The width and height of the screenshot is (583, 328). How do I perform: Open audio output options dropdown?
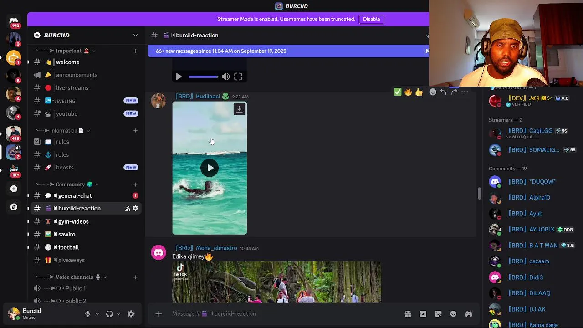pyautogui.click(x=118, y=314)
